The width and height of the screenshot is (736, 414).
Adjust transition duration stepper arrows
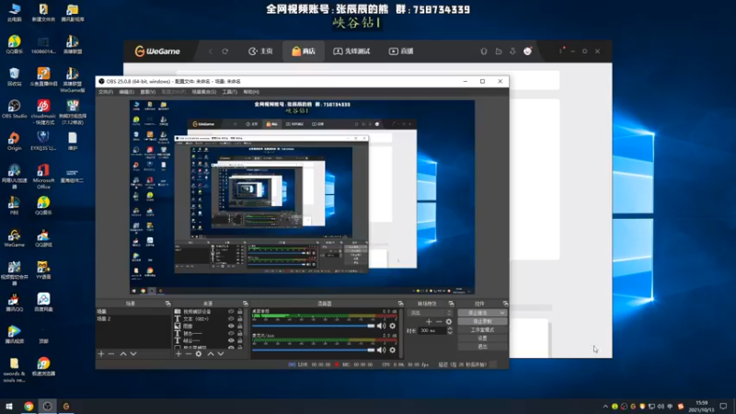coord(450,330)
